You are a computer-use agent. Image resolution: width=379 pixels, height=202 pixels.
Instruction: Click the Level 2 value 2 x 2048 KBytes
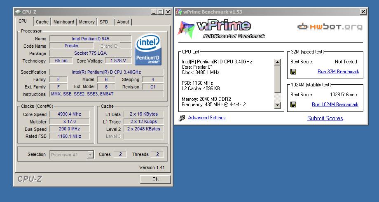[x=144, y=129]
